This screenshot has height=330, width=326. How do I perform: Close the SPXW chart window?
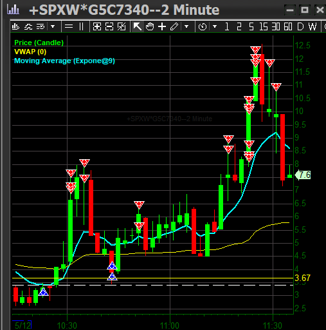[x=320, y=10]
